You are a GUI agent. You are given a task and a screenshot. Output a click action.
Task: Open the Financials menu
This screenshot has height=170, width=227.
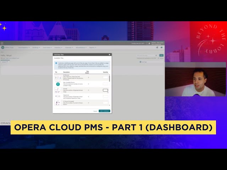(x=69, y=47)
